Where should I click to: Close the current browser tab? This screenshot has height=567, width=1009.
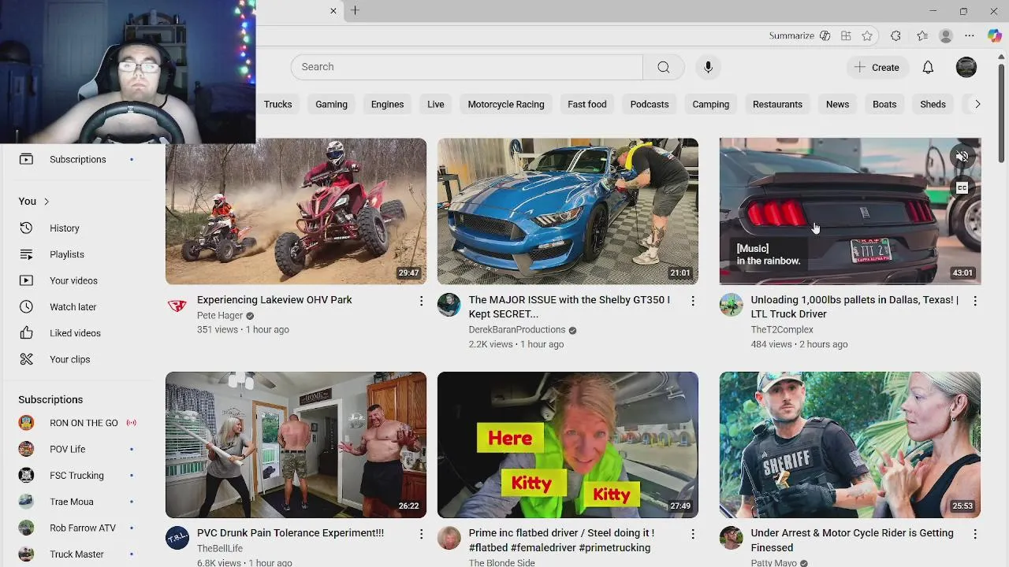click(x=333, y=10)
